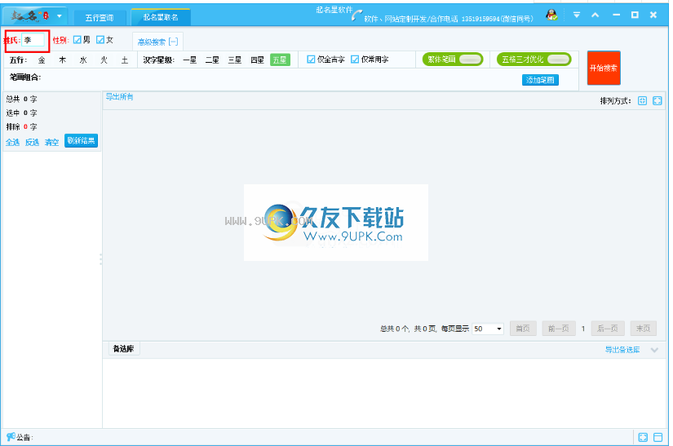This screenshot has height=446, width=673.
Task: Collapse the 高级搜索 advanced search panel
Action: 157,42
